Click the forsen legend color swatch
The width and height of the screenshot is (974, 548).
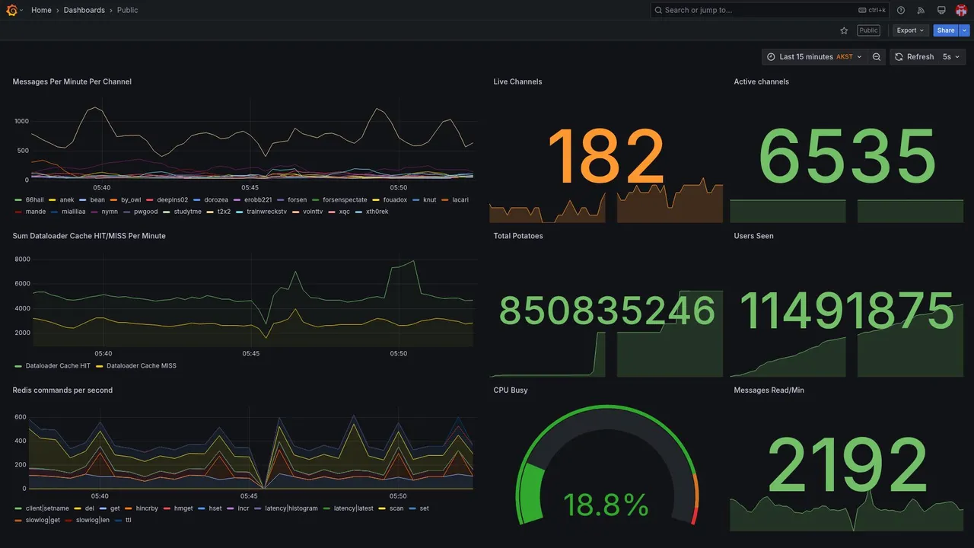(281, 200)
